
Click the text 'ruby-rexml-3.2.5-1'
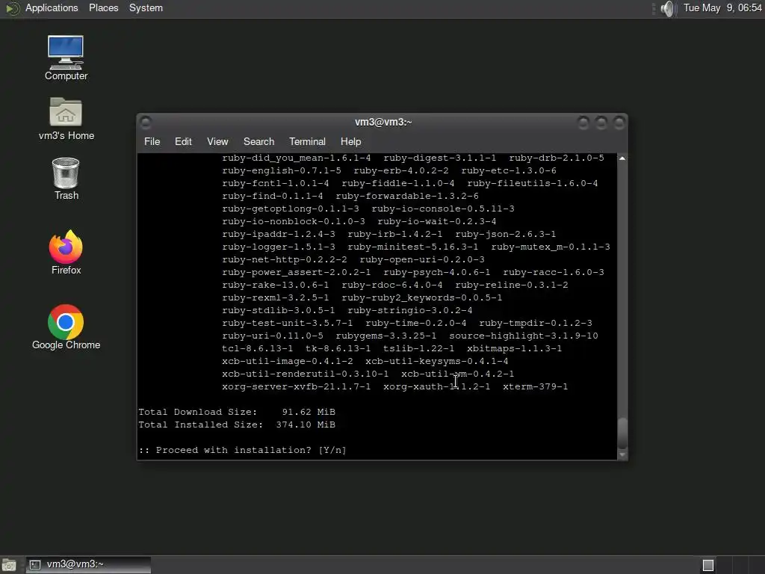[275, 297]
